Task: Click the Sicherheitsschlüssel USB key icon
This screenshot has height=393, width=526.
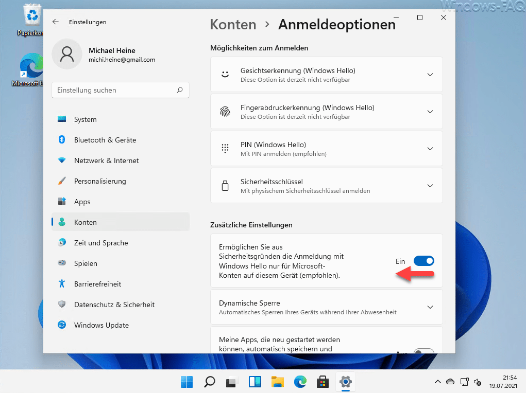Action: 225,186
